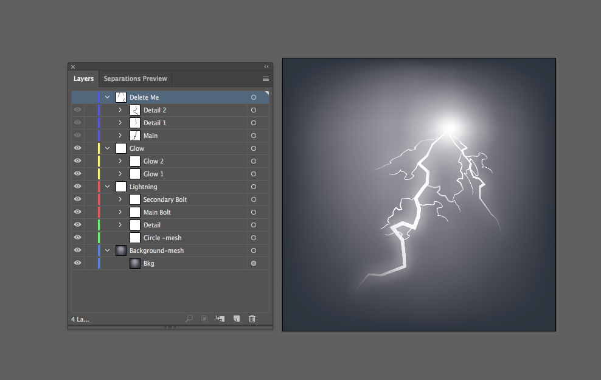Hide the Circle -mesh object
The width and height of the screenshot is (601, 380).
tap(77, 238)
